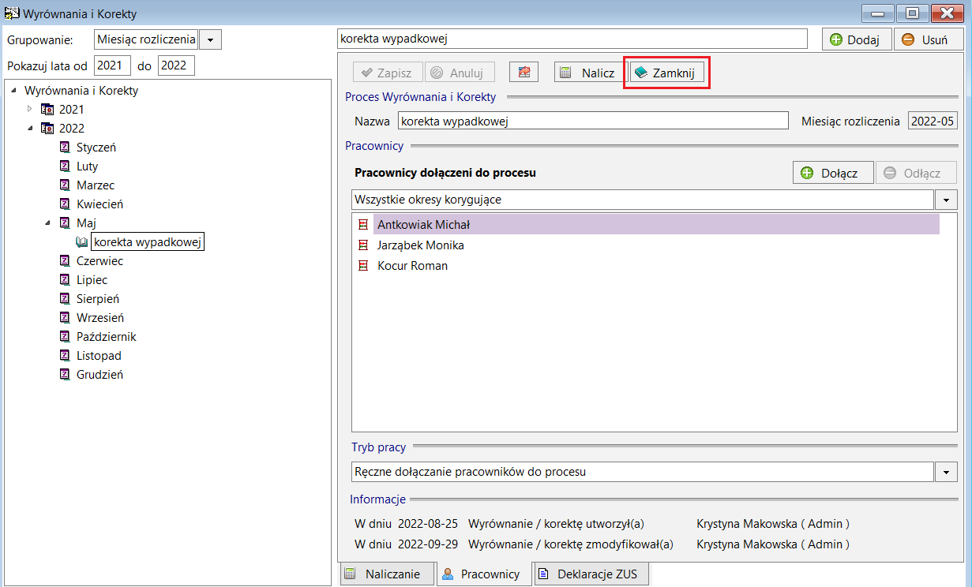Click the orange minus Usuń button
The image size is (972, 587).
(929, 39)
